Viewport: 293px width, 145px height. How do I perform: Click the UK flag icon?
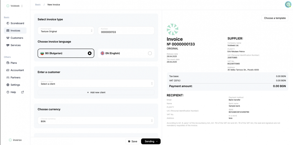click(102, 53)
